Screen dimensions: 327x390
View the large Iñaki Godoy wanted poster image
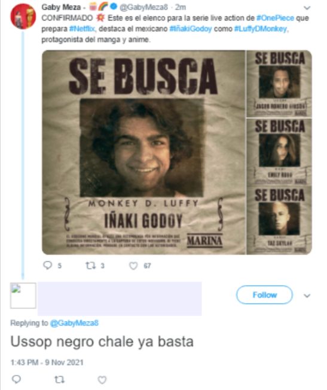143,152
